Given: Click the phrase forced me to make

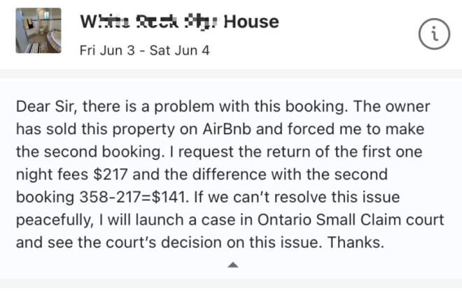Looking at the screenshot, I should click(356, 129).
